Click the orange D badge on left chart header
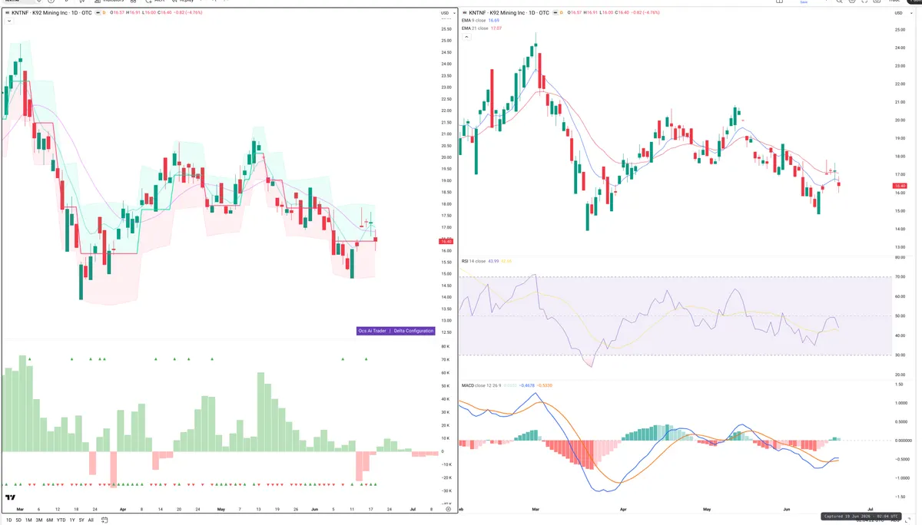The image size is (922, 525). click(x=104, y=13)
